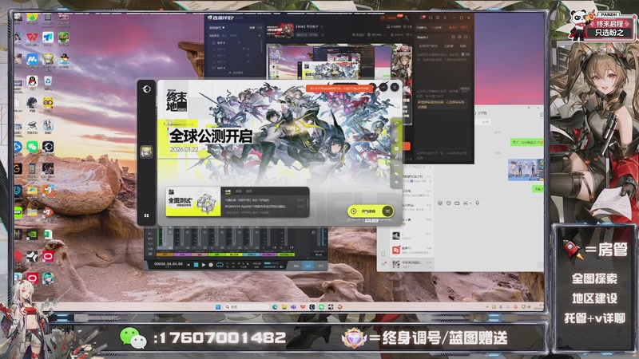Viewport: 639px width, 359px height.
Task: Expand the arrow beside the WeChat screenshot scissors
Action: click(470, 203)
